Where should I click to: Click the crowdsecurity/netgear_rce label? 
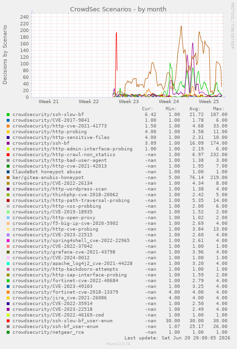(48, 332)
